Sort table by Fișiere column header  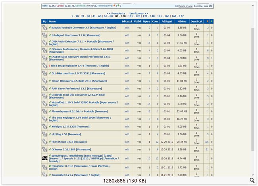point(146,21)
